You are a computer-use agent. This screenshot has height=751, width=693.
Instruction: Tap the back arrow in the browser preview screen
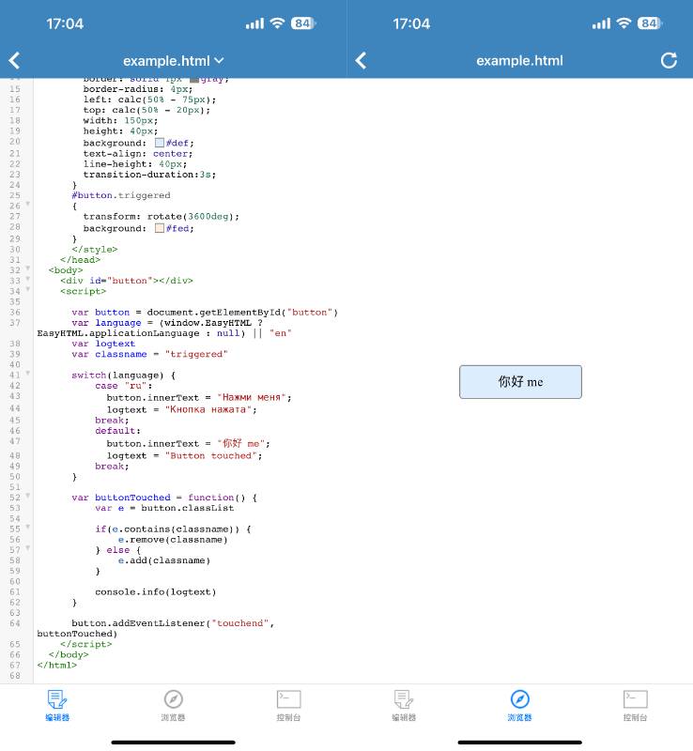pyautogui.click(x=361, y=61)
